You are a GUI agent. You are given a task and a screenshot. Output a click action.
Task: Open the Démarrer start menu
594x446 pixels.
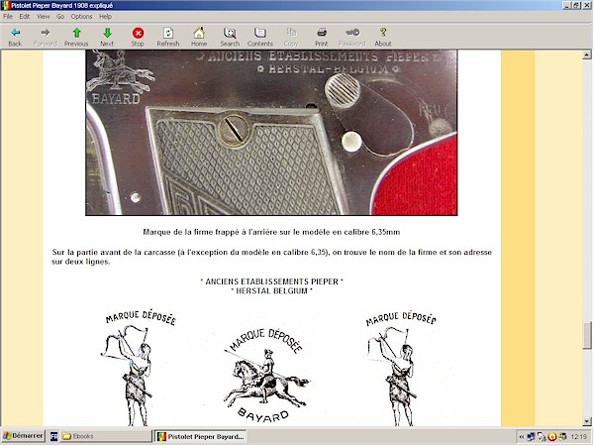coord(23,436)
